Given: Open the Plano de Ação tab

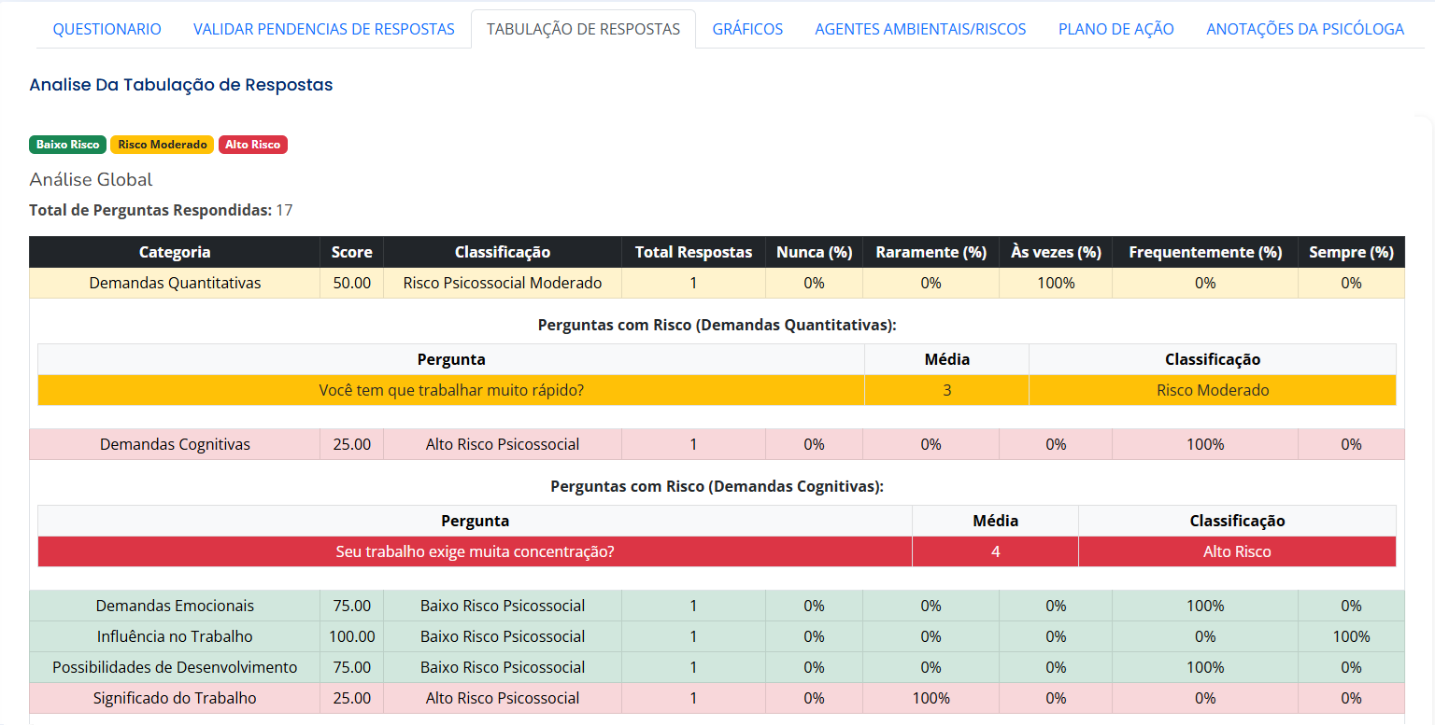Looking at the screenshot, I should point(1115,29).
